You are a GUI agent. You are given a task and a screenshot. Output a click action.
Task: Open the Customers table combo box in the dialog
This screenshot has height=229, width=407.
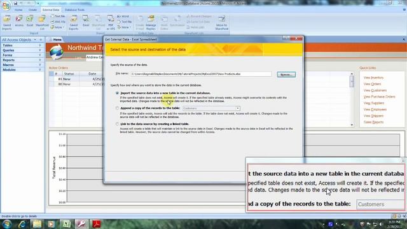pos(211,108)
